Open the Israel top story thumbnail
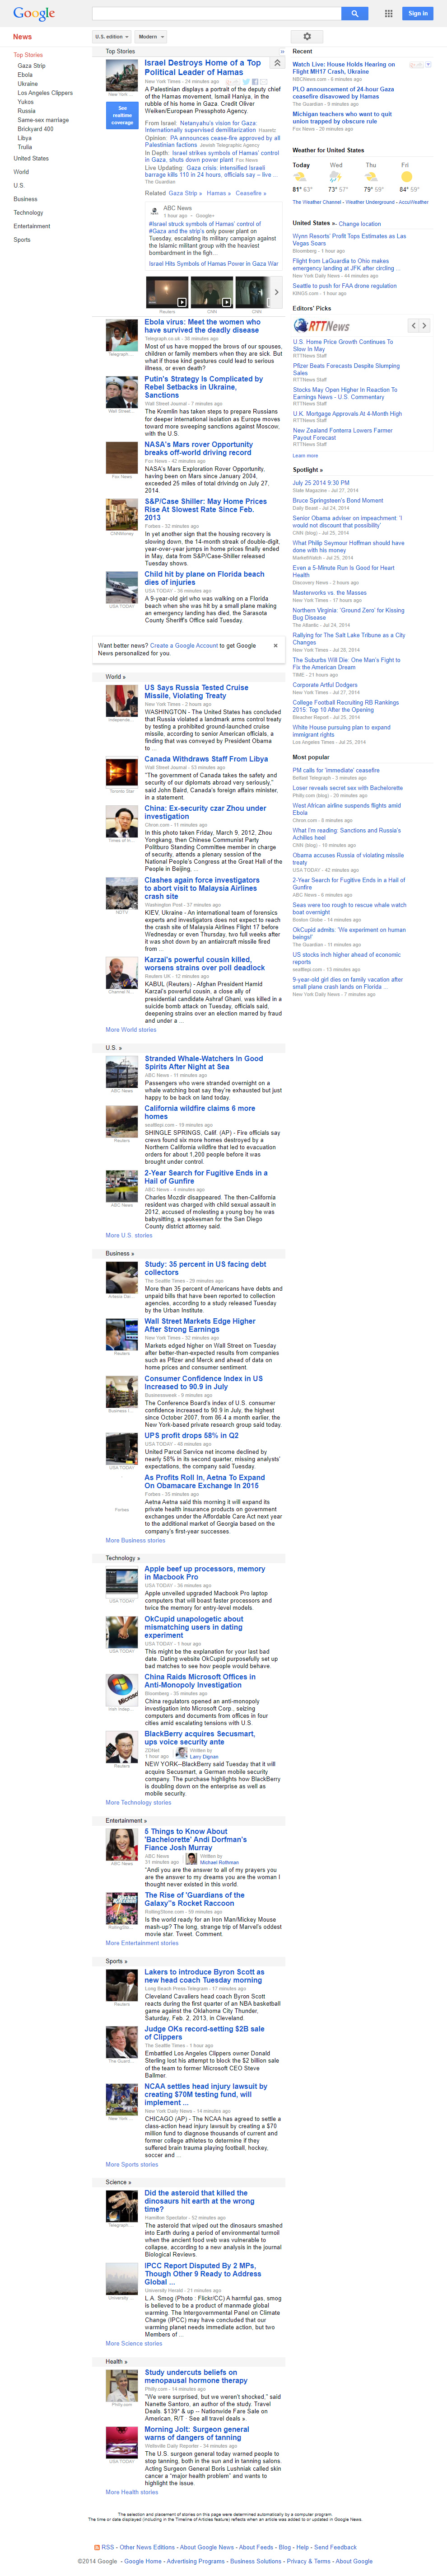 click(122, 76)
